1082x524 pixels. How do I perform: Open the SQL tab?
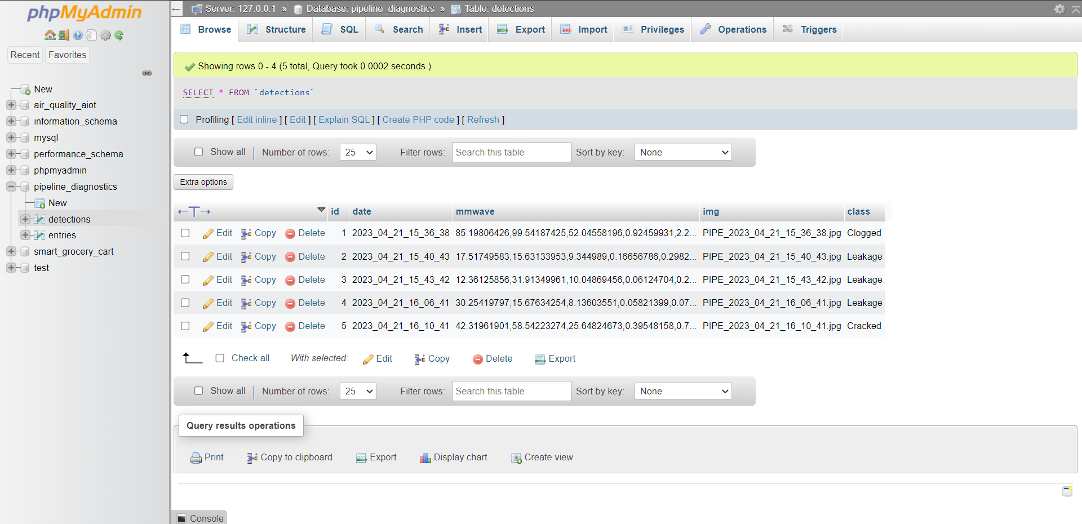point(345,29)
